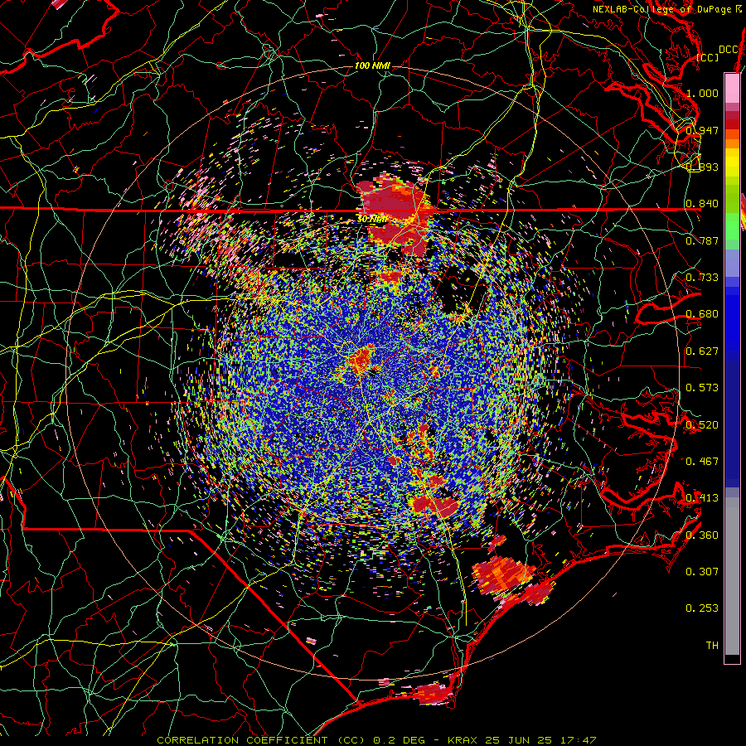The height and width of the screenshot is (746, 746).
Task: Click the "NEXLAB-College of DuPage" credit text
Action: tap(661, 9)
